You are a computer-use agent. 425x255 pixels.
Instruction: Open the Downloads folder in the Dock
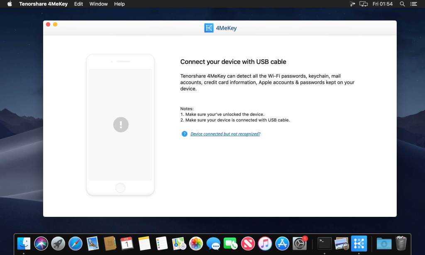pyautogui.click(x=384, y=243)
